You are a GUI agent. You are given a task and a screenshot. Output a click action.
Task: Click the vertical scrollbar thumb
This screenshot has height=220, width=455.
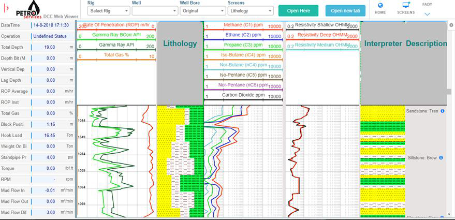point(449,92)
